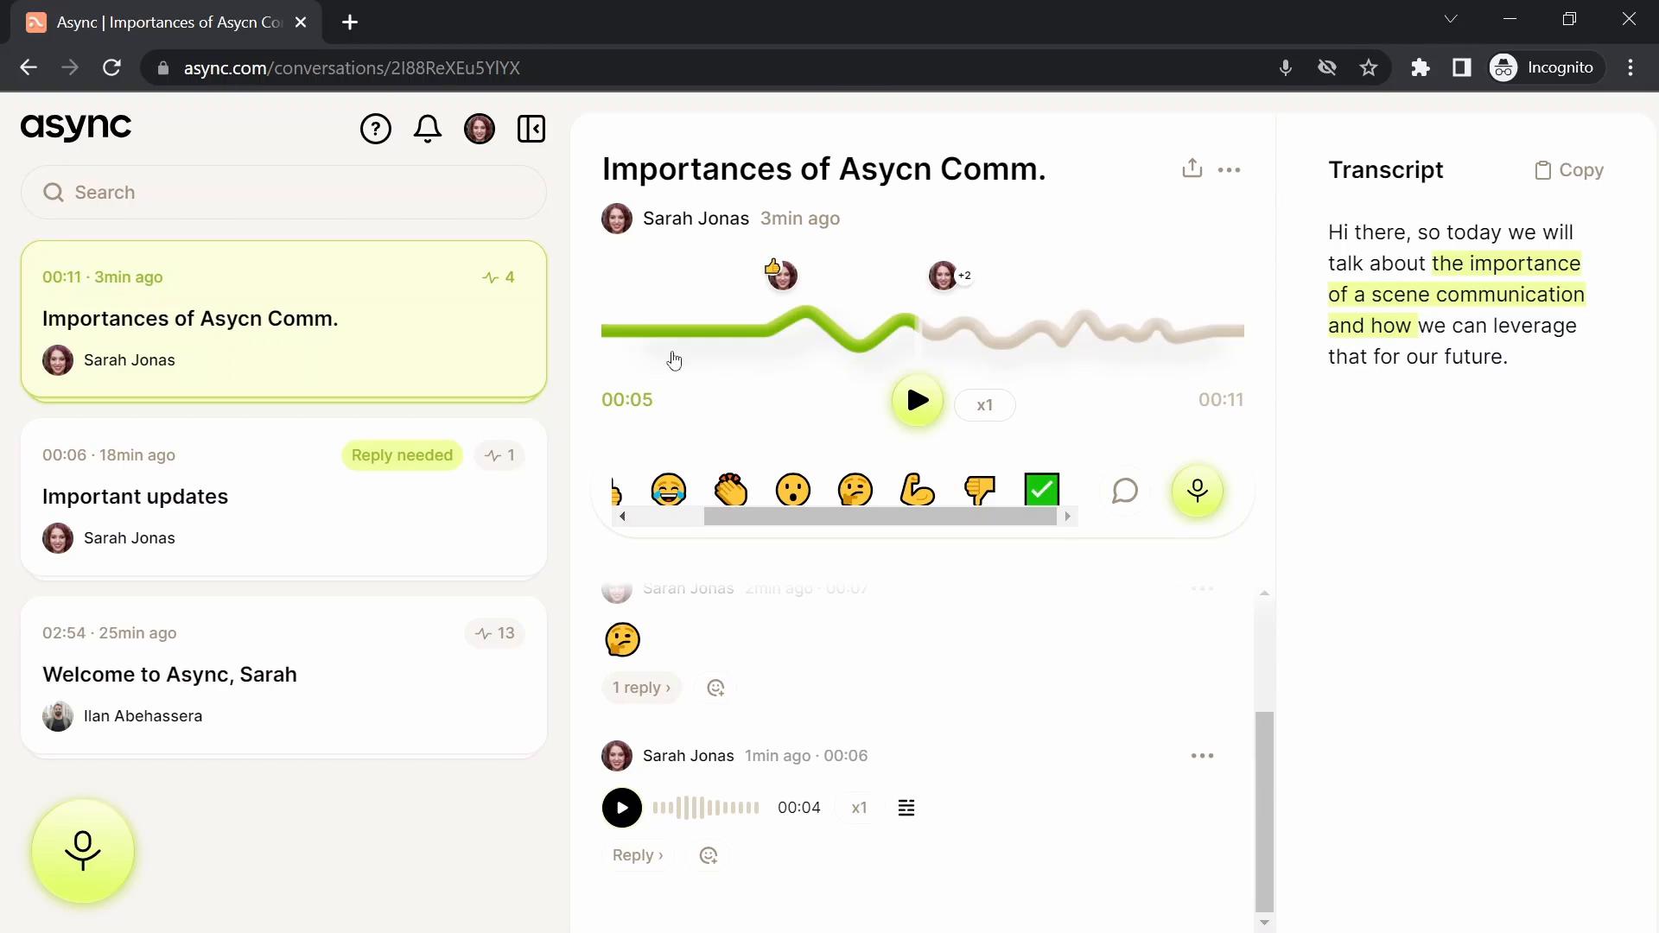1659x933 pixels.
Task: Click the comment speech bubble icon
Action: (x=1126, y=491)
